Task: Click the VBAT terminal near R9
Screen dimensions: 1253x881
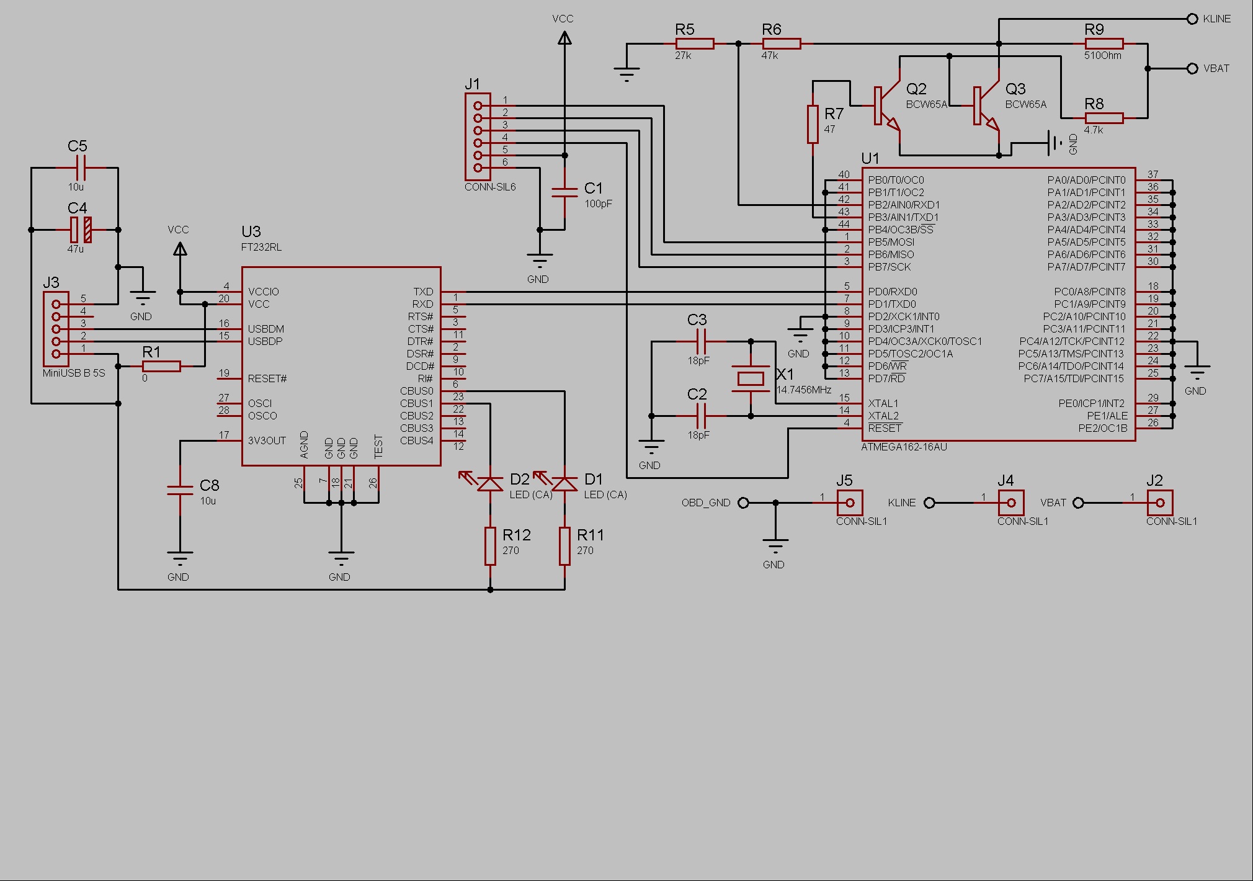Action: [1192, 68]
